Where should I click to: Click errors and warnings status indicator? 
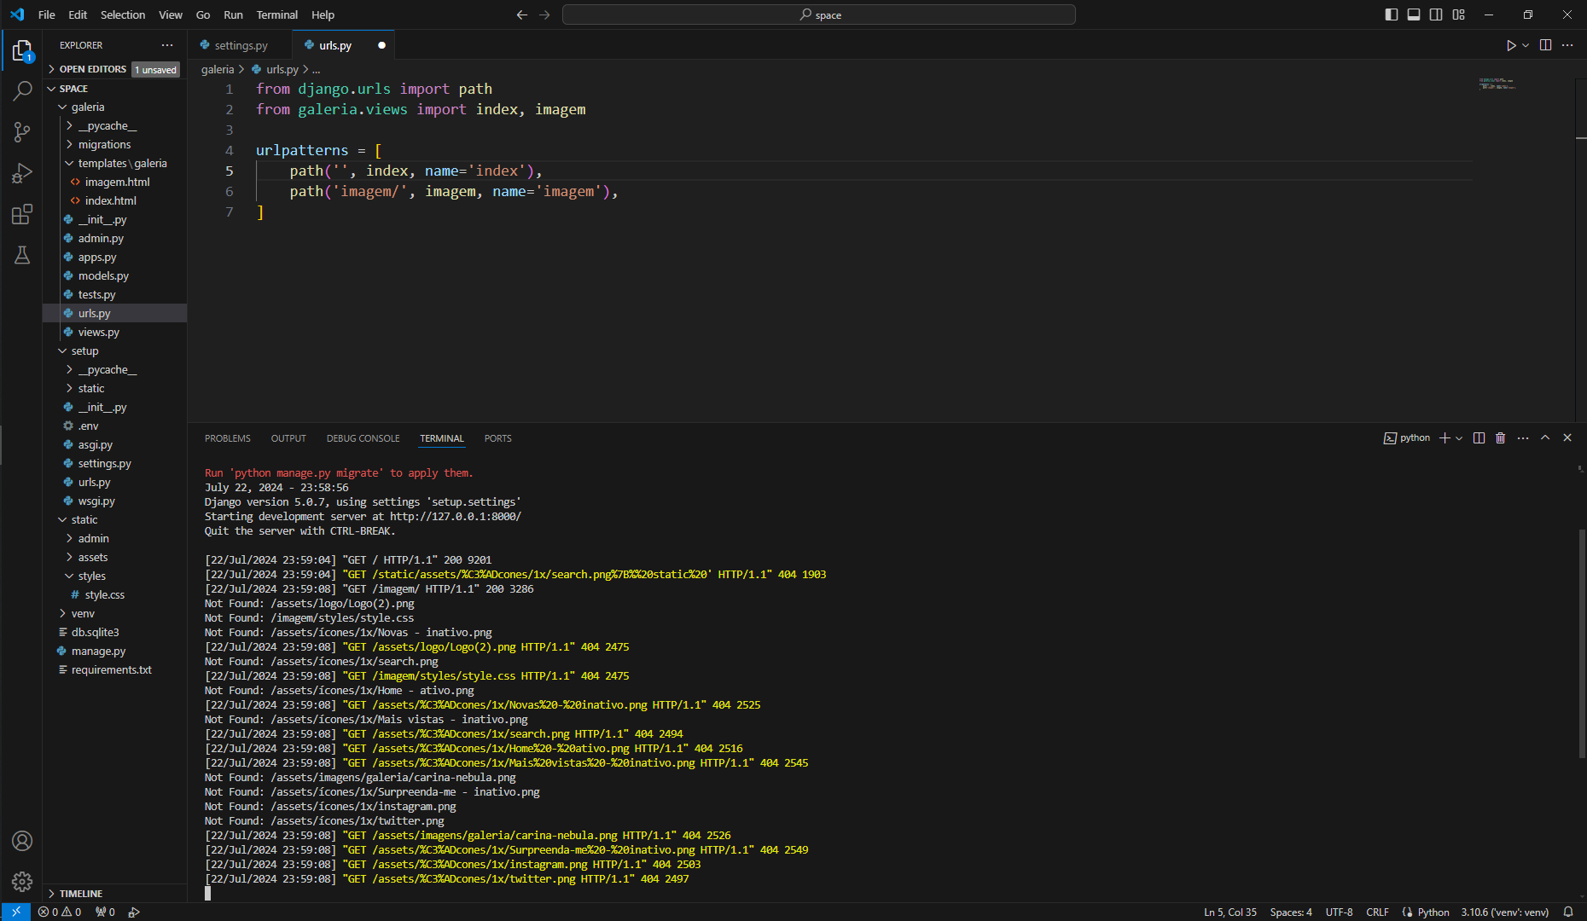click(60, 912)
